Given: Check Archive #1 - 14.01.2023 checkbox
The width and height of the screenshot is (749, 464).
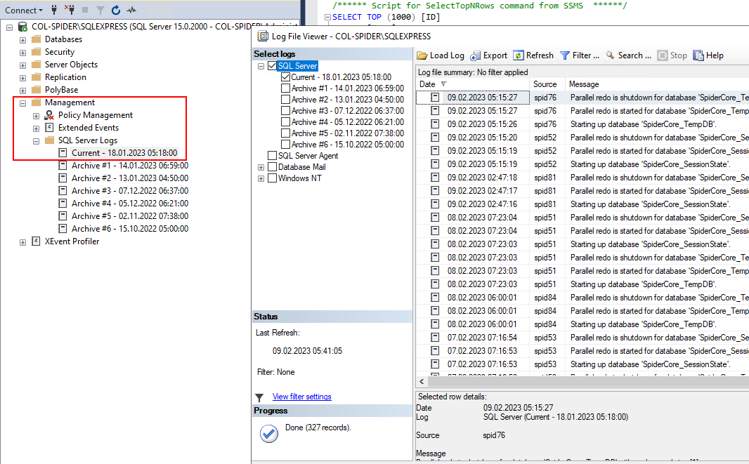Looking at the screenshot, I should (286, 88).
